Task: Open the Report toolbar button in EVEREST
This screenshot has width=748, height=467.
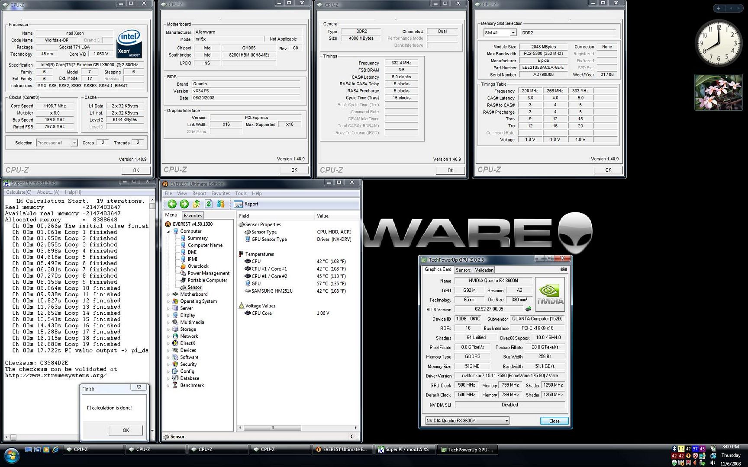Action: [x=246, y=204]
